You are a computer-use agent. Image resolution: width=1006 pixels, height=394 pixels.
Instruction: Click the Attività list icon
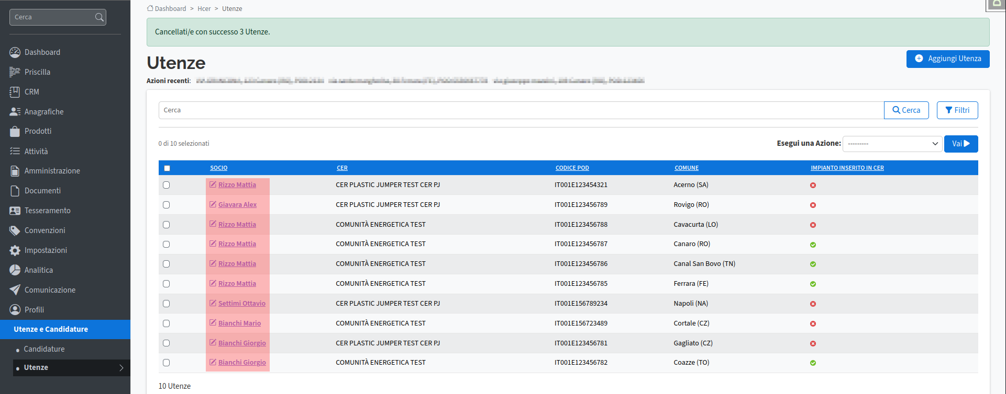(15, 151)
